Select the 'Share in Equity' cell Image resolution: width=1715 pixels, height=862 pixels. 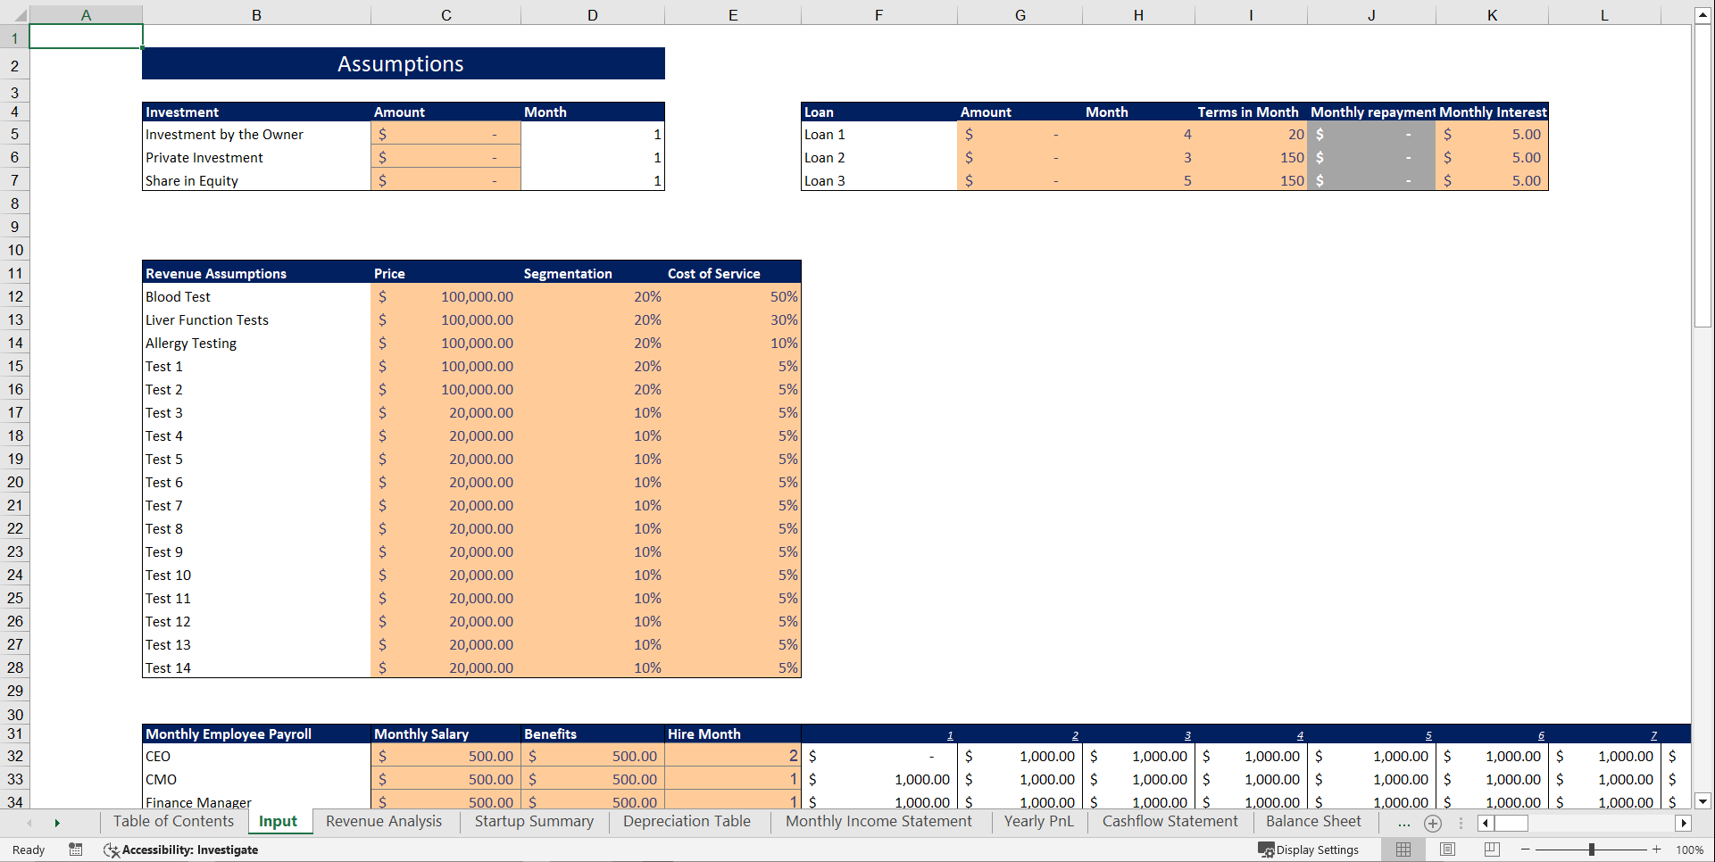[x=256, y=180]
